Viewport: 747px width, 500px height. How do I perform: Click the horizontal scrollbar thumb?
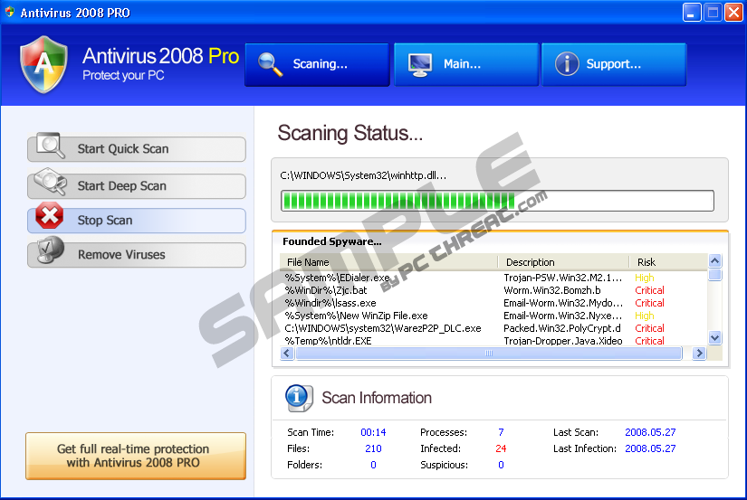(489, 353)
